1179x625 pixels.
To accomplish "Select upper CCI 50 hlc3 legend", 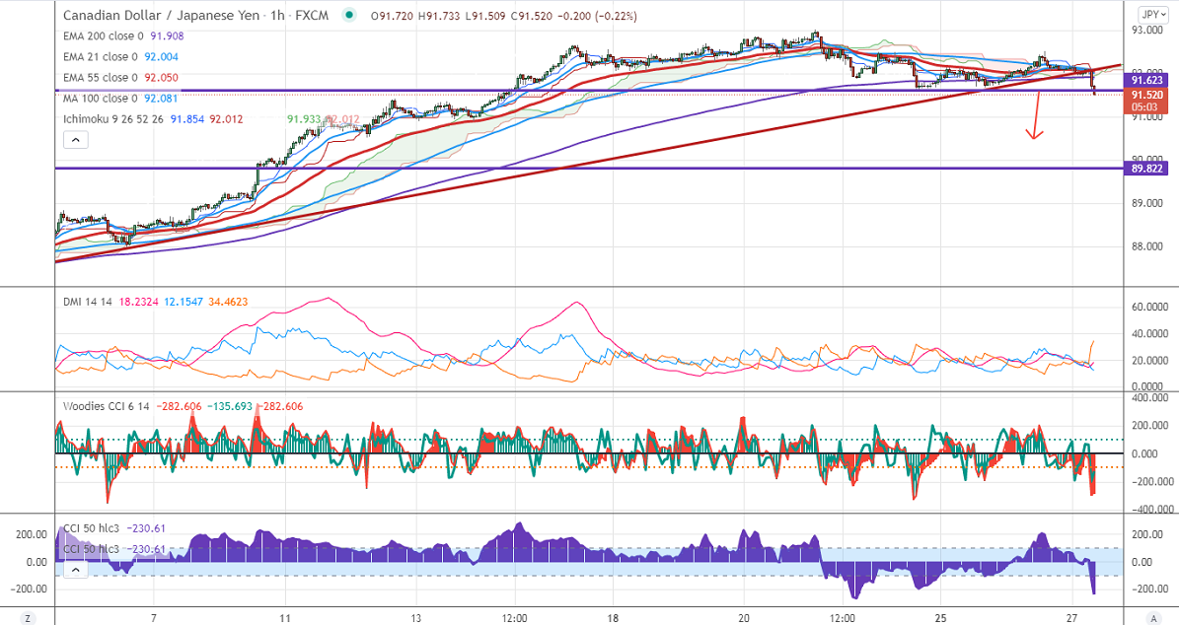I will coord(92,528).
